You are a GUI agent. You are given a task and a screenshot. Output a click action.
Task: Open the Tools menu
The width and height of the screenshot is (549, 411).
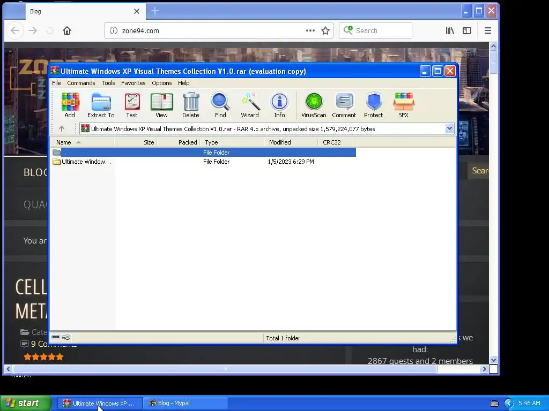pos(108,83)
